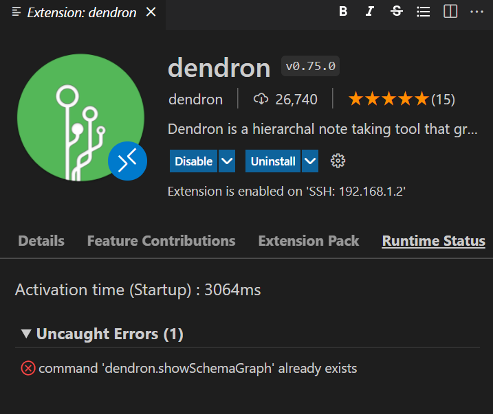Screen dimensions: 493x414
Task: Toggle italic formatting in the editor toolbar
Action: pos(370,12)
